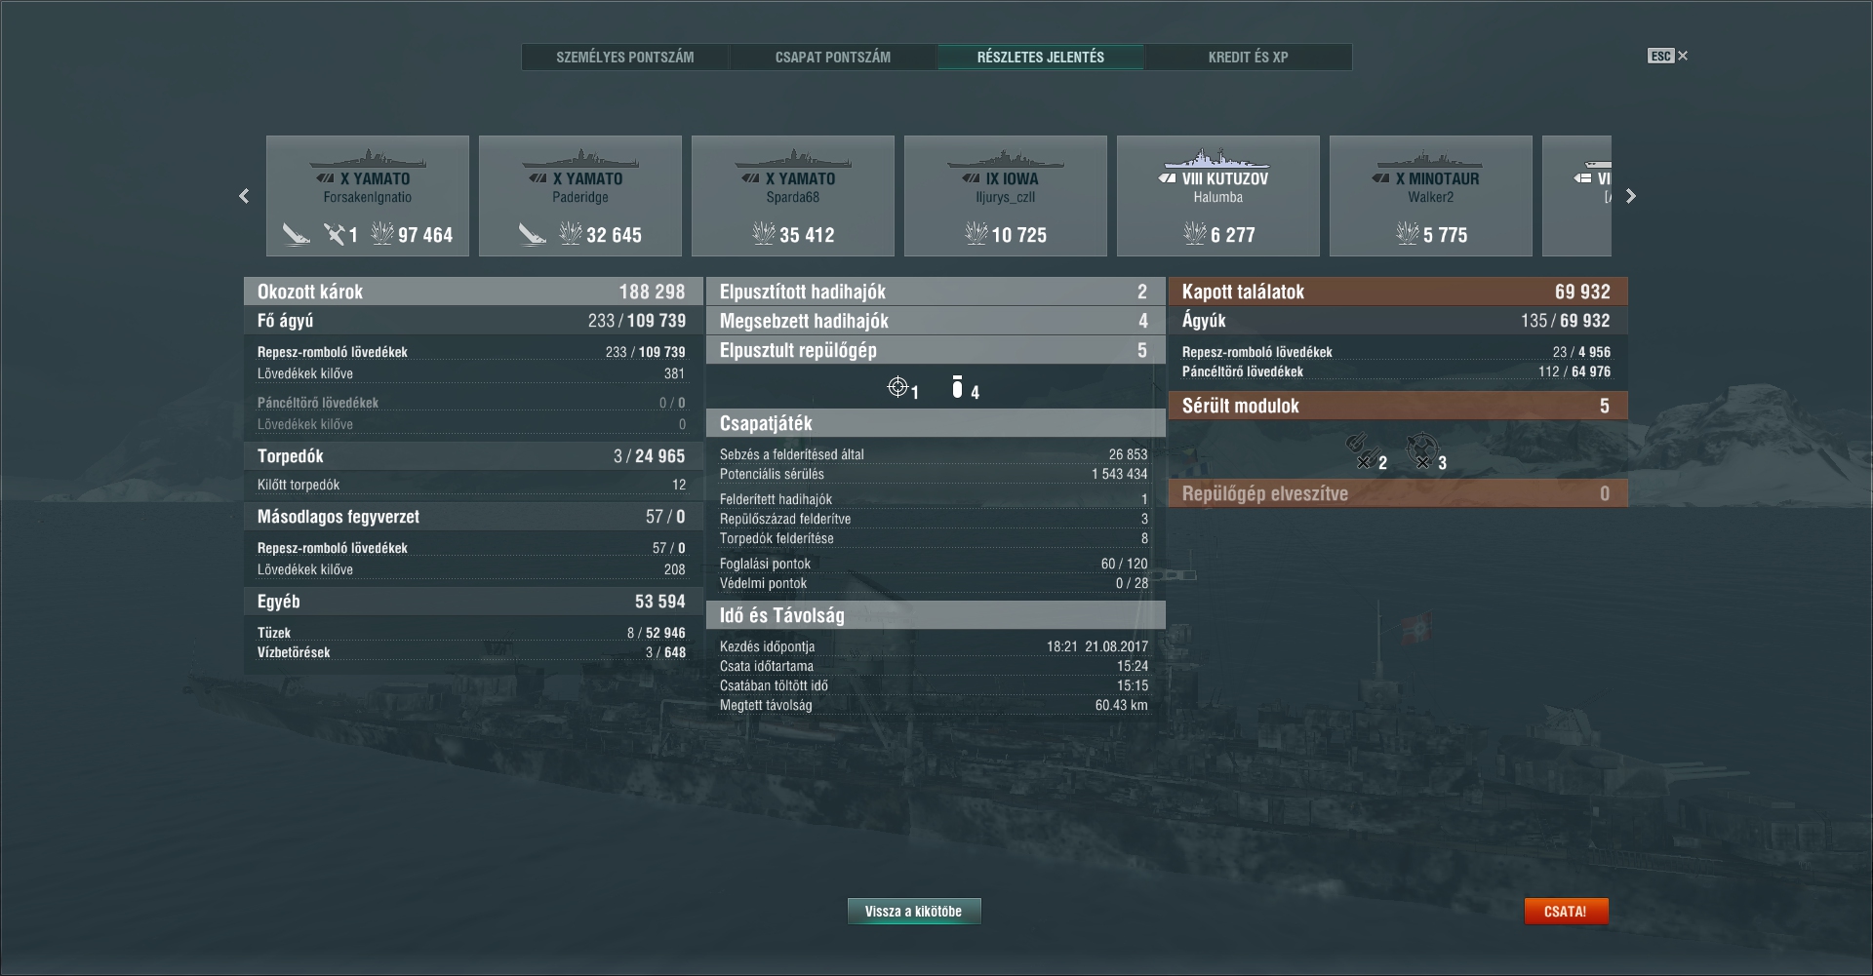Click damaged module icon with count 3
The width and height of the screenshot is (1873, 976).
[1421, 449]
